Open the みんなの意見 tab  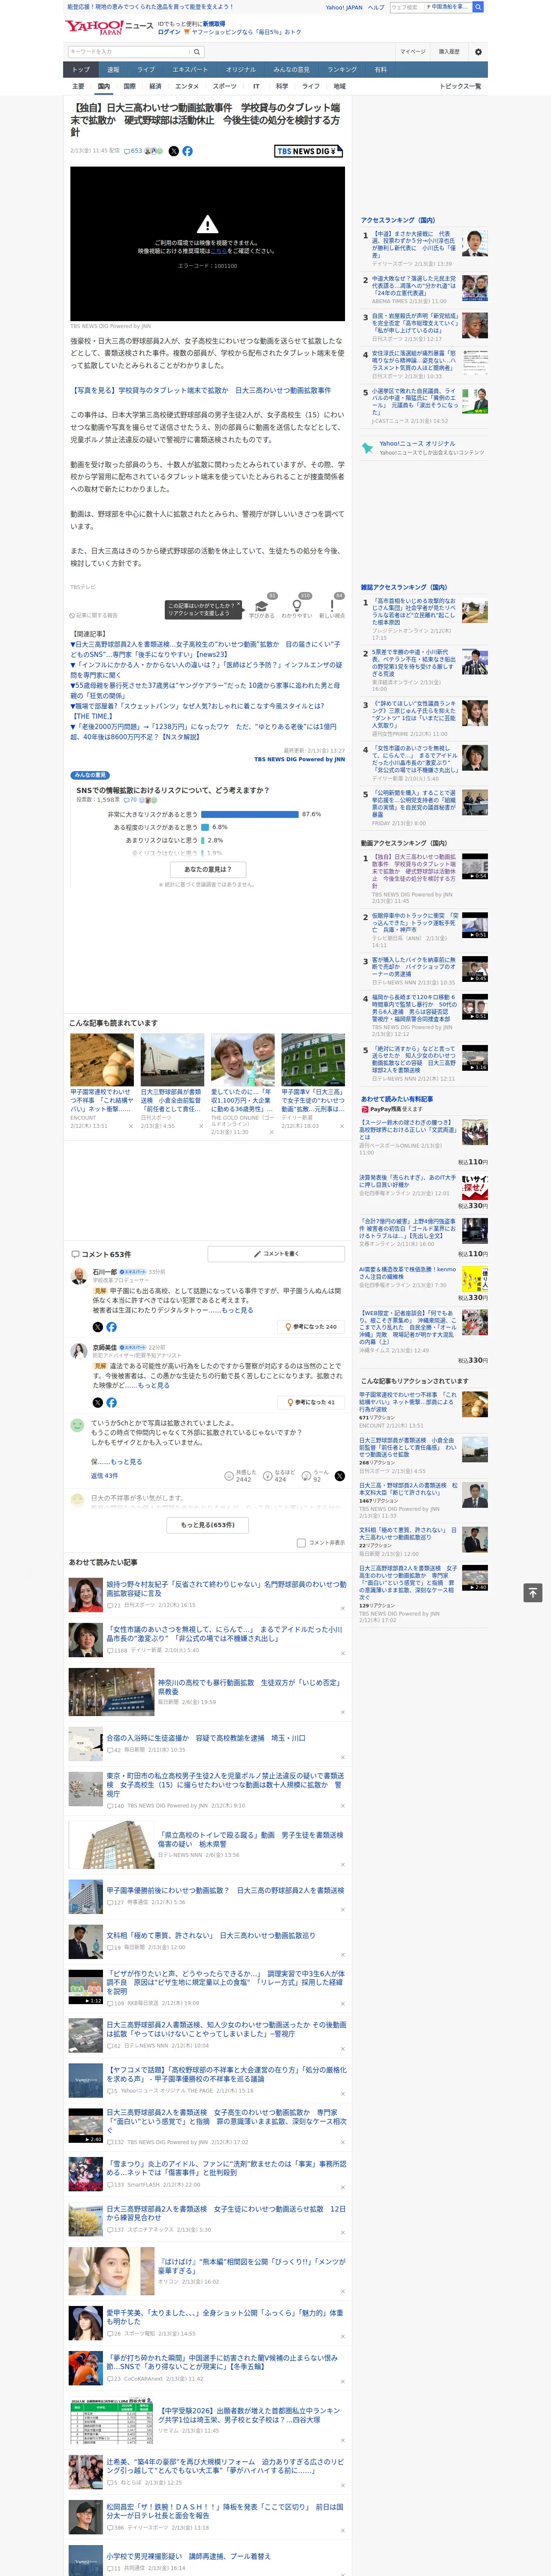pos(292,70)
